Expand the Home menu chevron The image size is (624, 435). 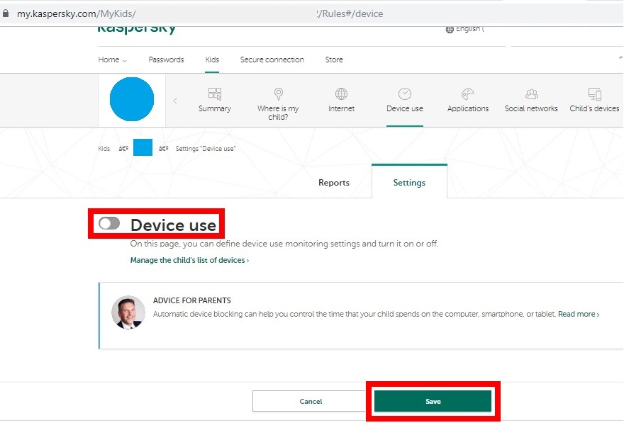pyautogui.click(x=125, y=60)
